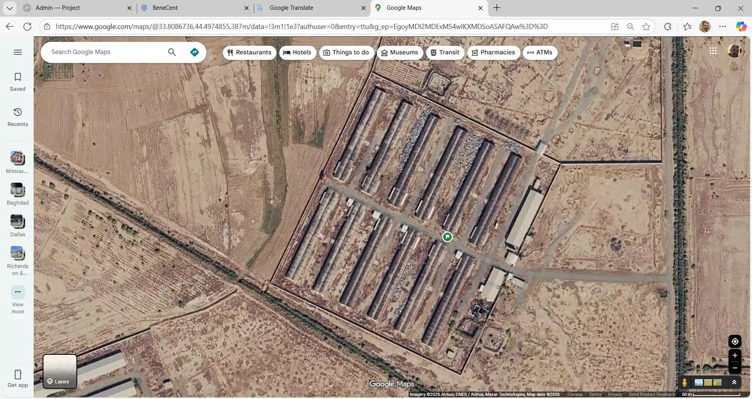Filter map by Restaurants
752x399 pixels.
249,52
